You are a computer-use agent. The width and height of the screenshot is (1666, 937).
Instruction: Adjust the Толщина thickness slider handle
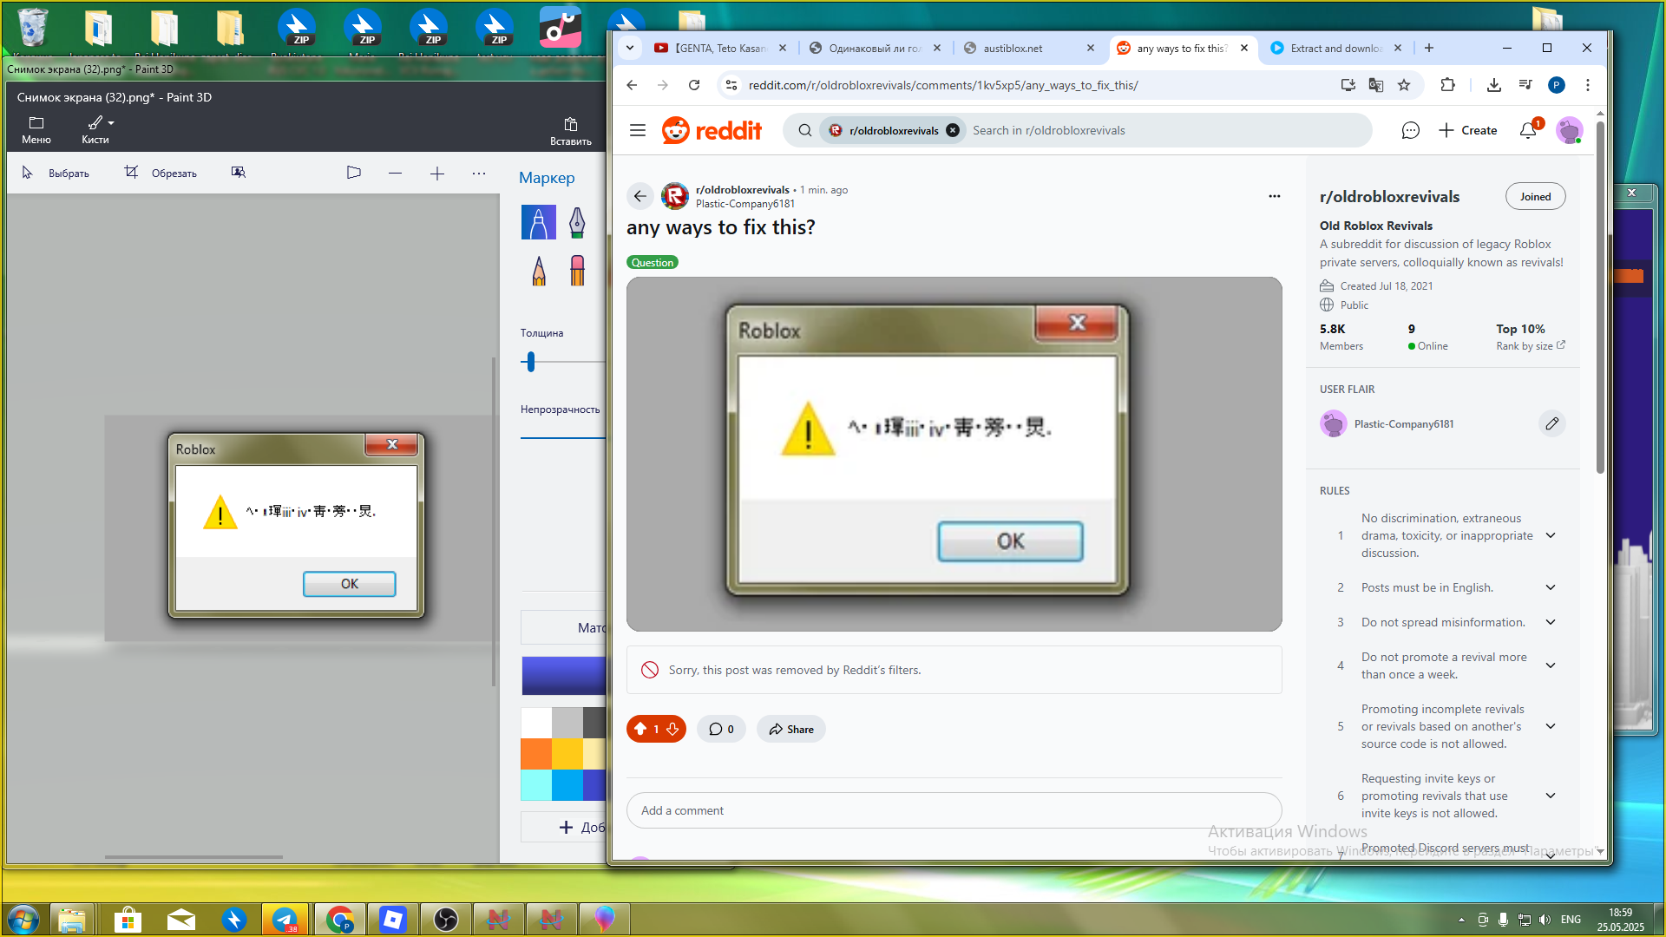[x=531, y=362]
